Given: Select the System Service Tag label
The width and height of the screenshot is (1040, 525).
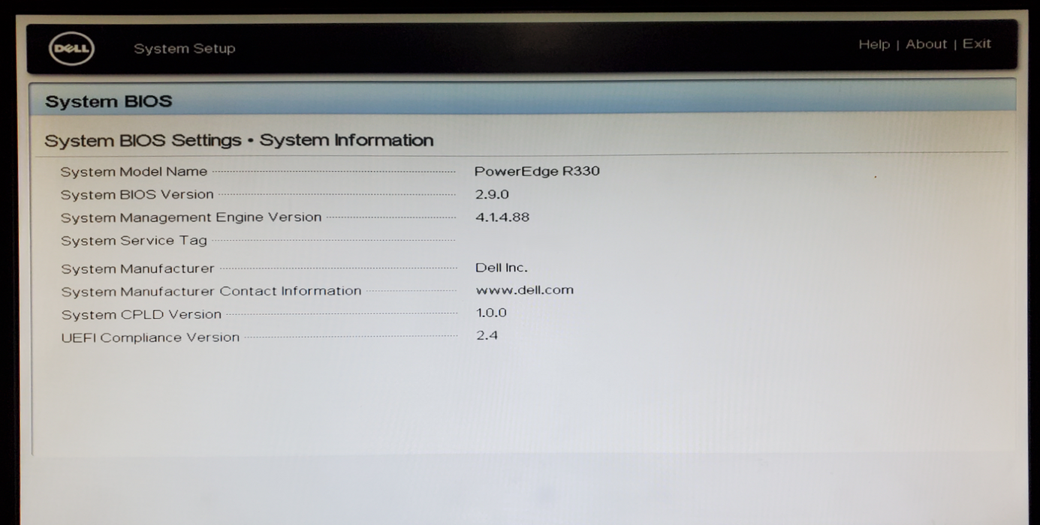Looking at the screenshot, I should click(x=134, y=241).
